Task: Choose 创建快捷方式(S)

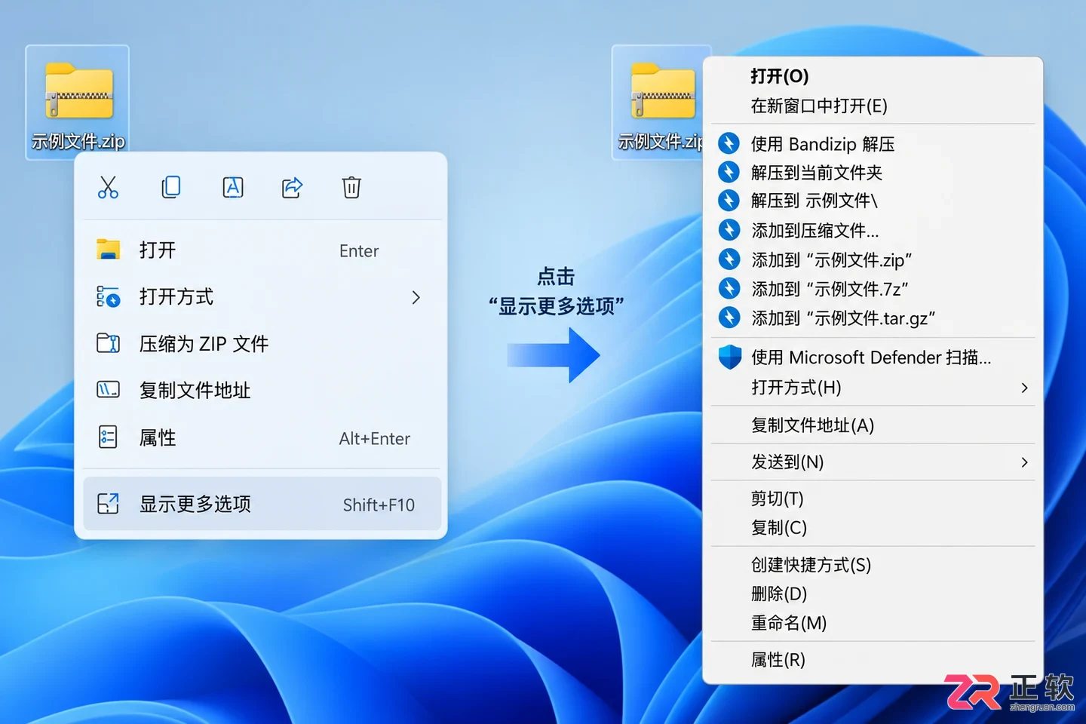Action: 873,565
